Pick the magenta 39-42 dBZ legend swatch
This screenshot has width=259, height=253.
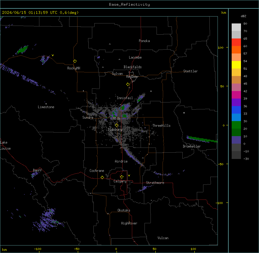click(236, 95)
